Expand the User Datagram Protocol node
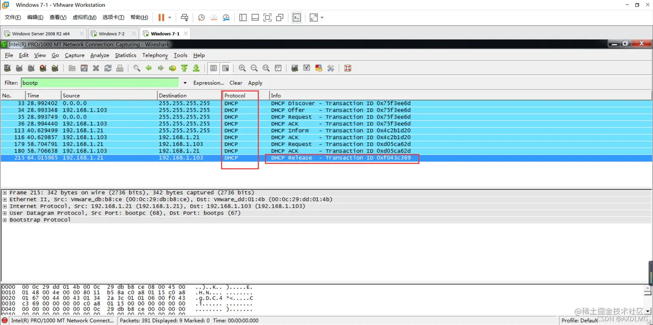Image resolution: width=653 pixels, height=325 pixels. click(5, 213)
